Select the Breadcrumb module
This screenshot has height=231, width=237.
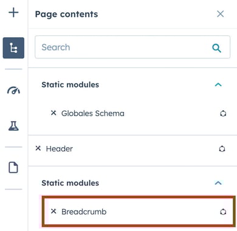coord(139,212)
